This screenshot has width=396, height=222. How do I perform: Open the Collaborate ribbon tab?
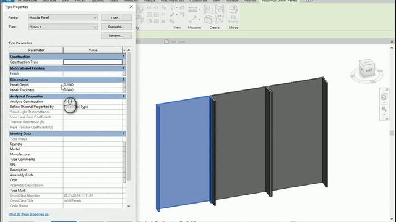pyautogui.click(x=198, y=1)
